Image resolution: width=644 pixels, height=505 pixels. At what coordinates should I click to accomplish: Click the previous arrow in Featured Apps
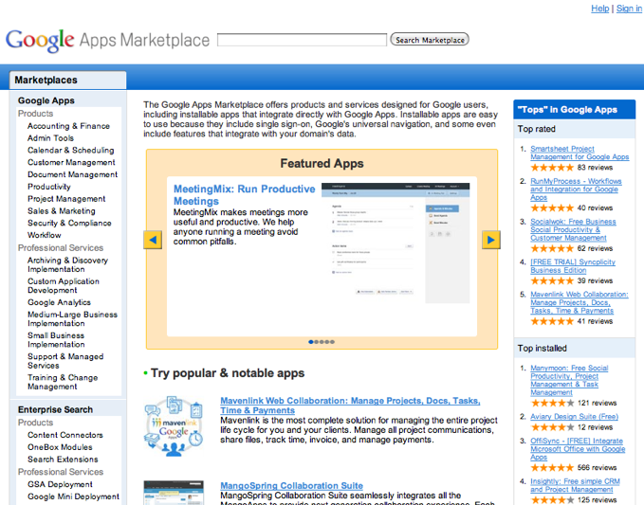click(x=153, y=240)
